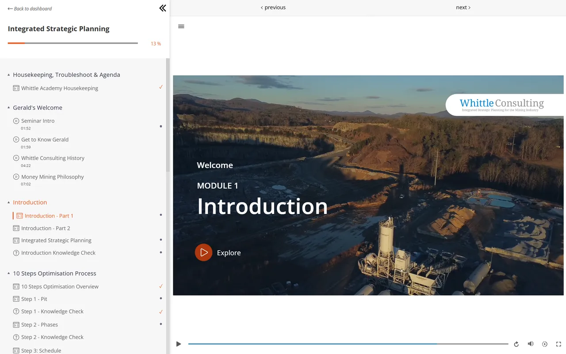Click the Integrated Strategic Planning course title

point(58,29)
